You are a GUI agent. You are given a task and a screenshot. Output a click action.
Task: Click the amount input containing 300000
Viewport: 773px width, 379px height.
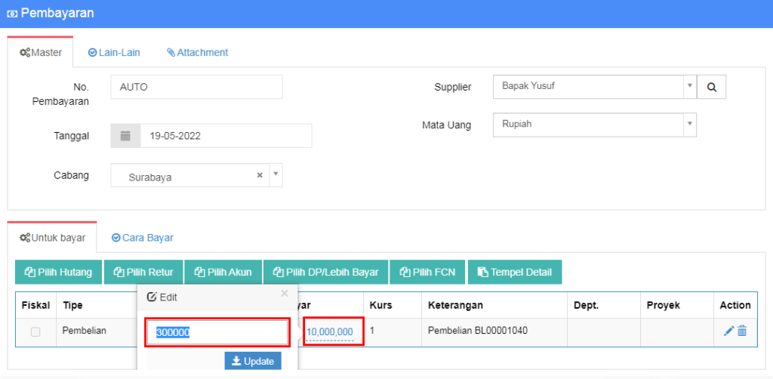(217, 332)
